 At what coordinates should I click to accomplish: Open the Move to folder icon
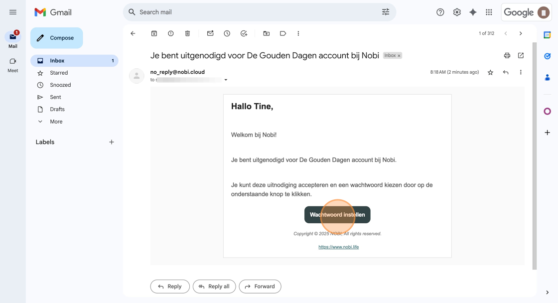267,33
